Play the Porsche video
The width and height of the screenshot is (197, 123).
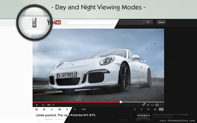pos(37,105)
